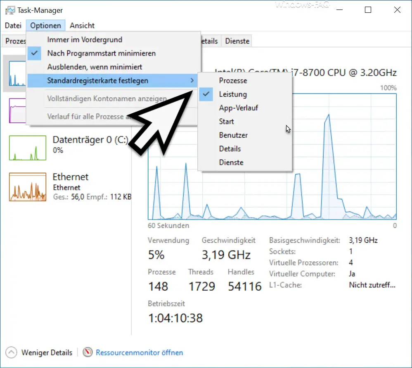This screenshot has width=412, height=368.
Task: Click the Betriebszeit value 1:04:10:38
Action: [175, 318]
